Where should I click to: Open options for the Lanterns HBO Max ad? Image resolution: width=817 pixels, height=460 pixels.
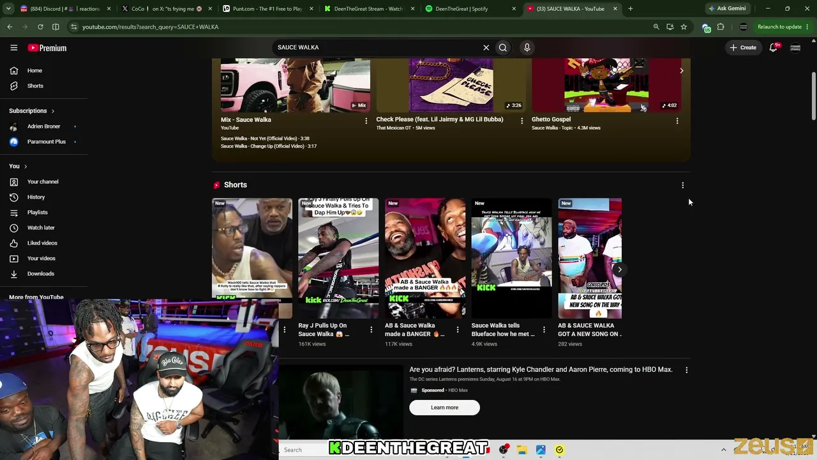point(686,370)
